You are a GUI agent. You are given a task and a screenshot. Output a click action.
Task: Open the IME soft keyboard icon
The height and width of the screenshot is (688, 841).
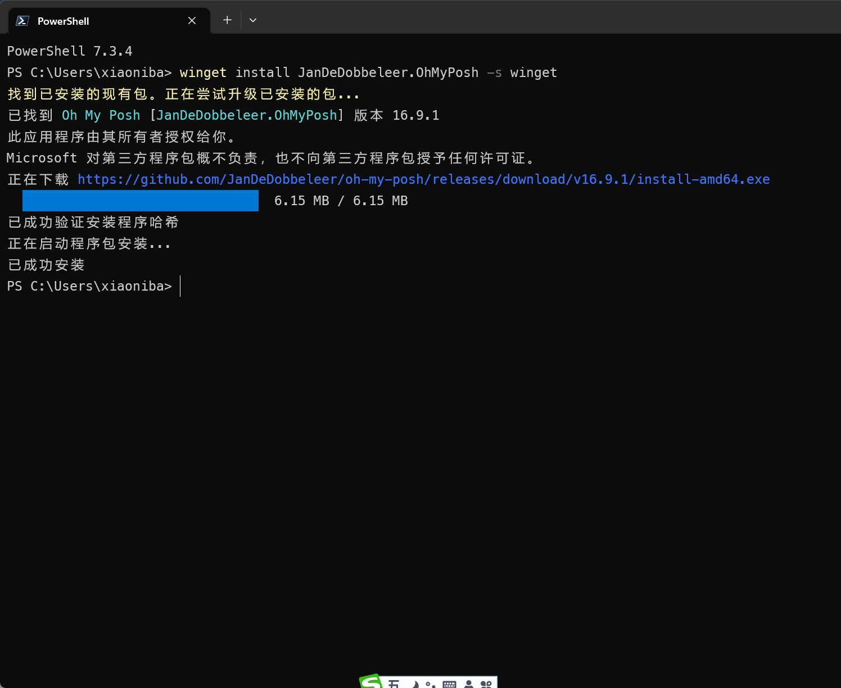click(450, 684)
